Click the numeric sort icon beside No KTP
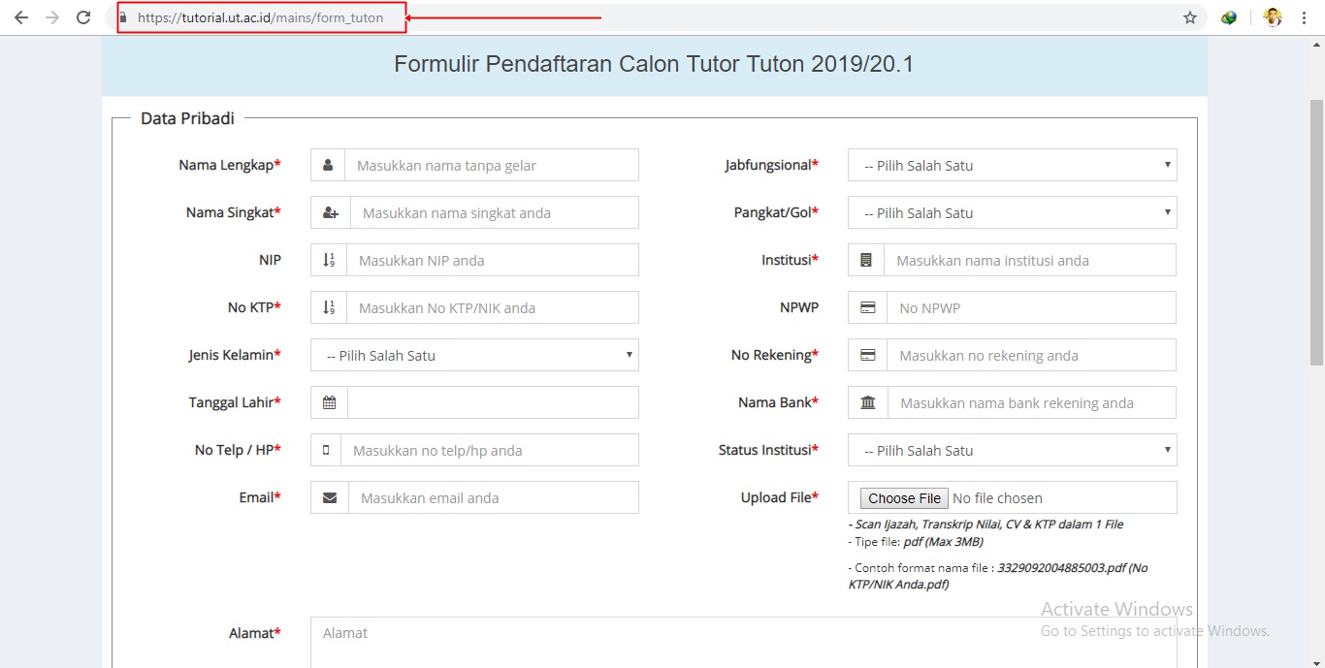 pyautogui.click(x=329, y=307)
